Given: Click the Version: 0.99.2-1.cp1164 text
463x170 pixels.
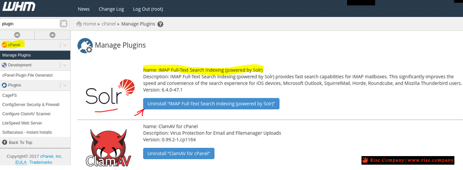Looking at the screenshot, I should [169, 140].
